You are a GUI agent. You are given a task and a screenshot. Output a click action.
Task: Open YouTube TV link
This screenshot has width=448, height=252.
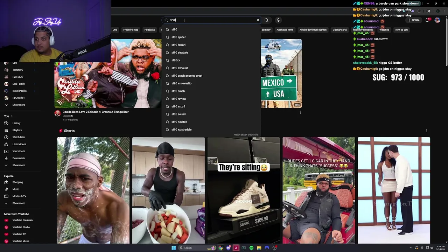(20, 234)
